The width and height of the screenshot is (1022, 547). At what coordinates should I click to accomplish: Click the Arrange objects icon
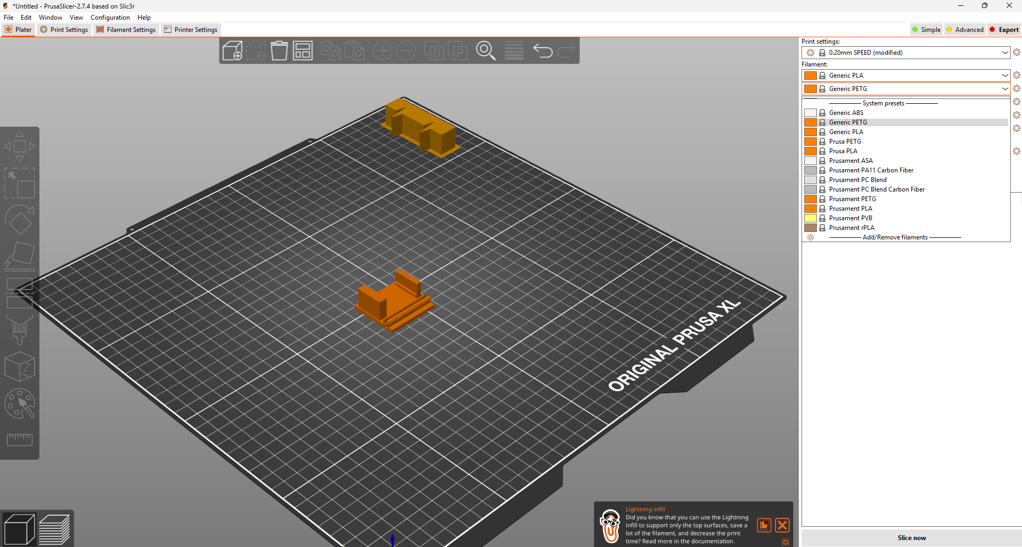(302, 51)
